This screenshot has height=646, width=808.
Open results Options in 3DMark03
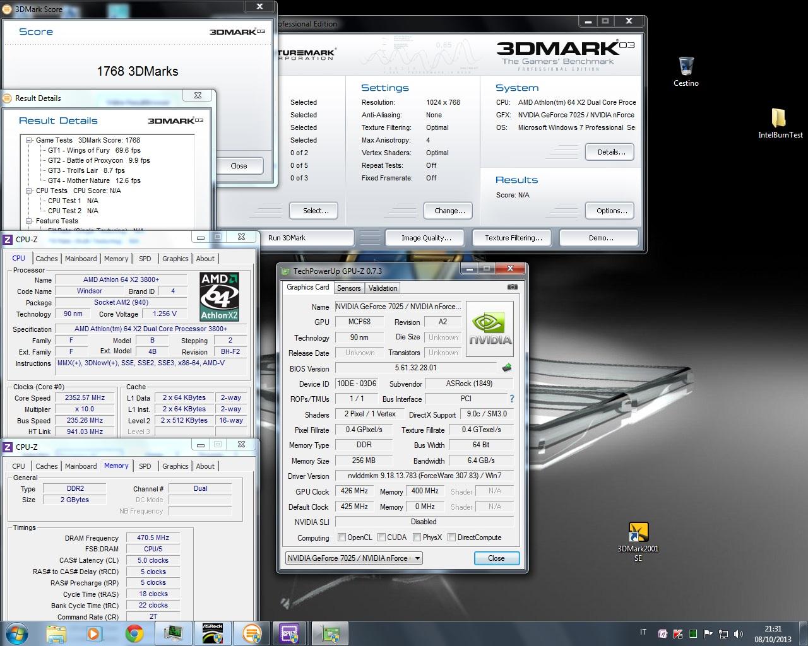[611, 211]
